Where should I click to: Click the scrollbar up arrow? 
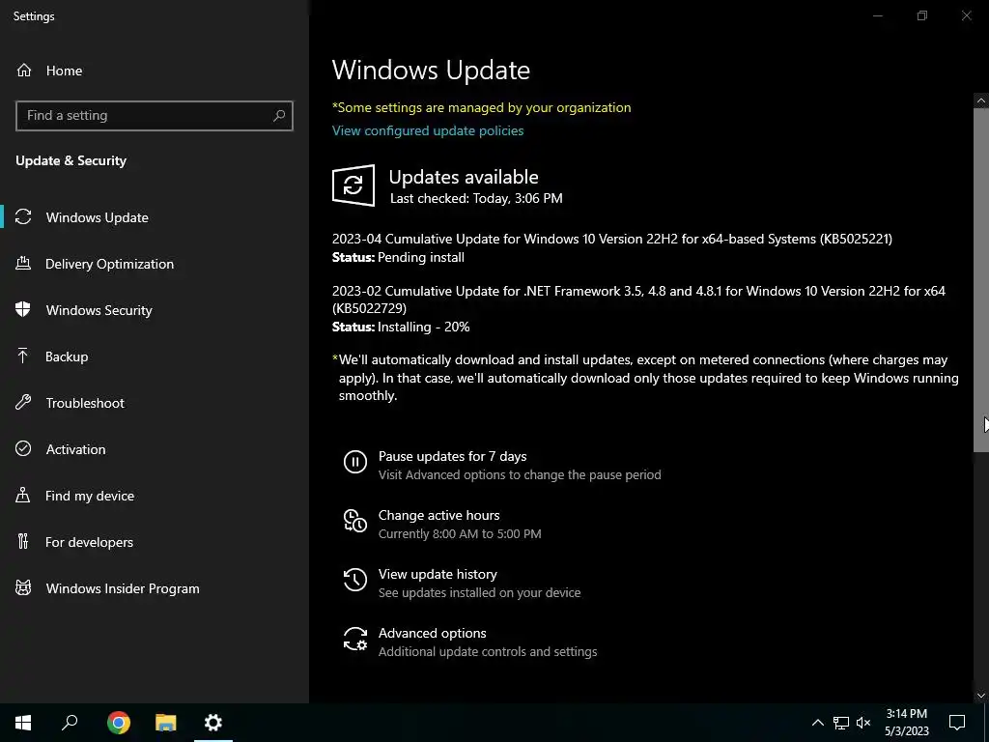click(x=981, y=100)
